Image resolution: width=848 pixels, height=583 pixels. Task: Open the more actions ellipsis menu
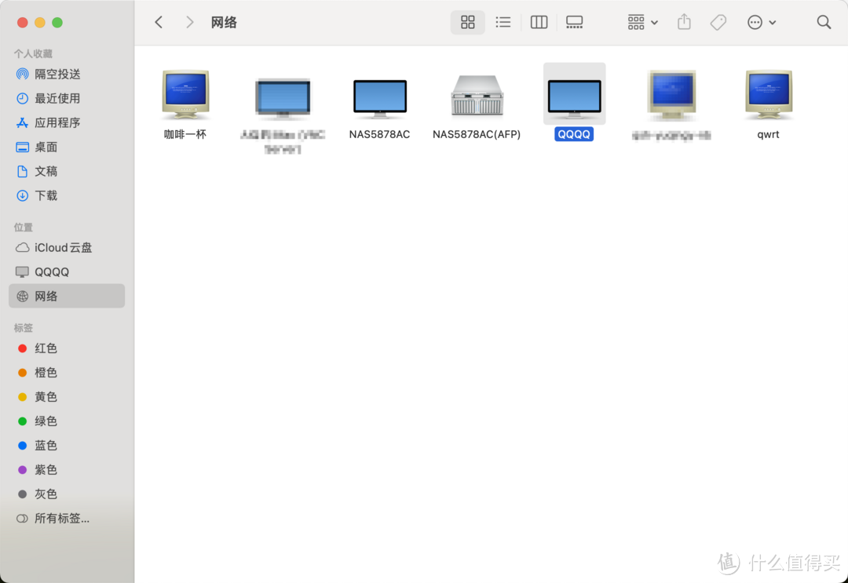coord(762,22)
